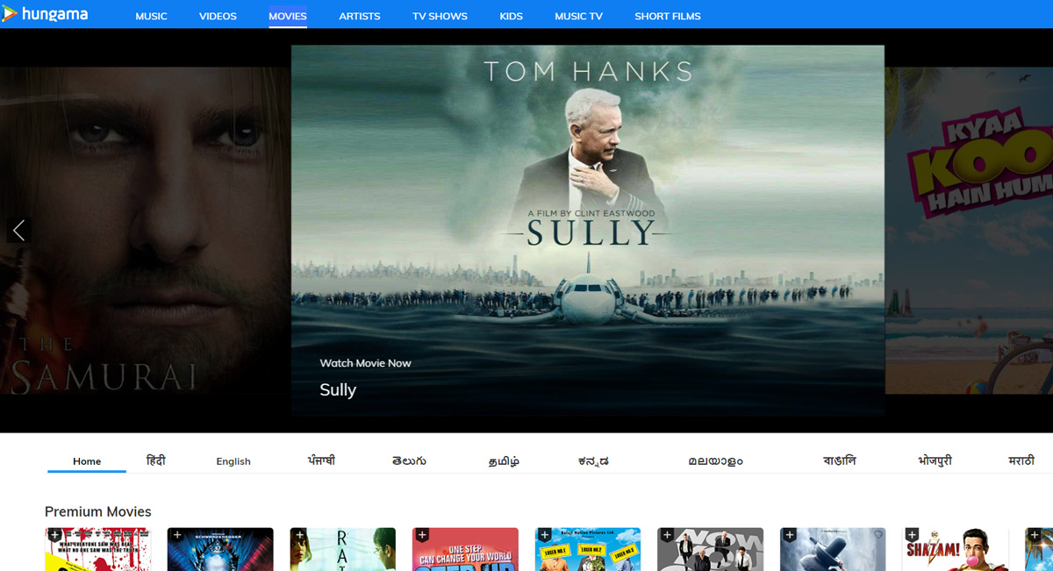Select Movies in top navigation
Viewport: 1053px width, 571px height.
click(x=288, y=16)
